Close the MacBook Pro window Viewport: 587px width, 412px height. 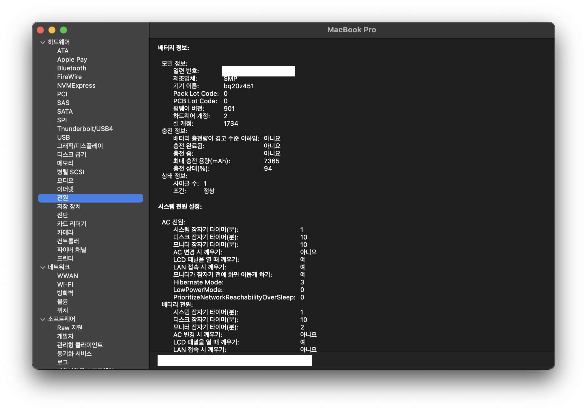(40, 30)
